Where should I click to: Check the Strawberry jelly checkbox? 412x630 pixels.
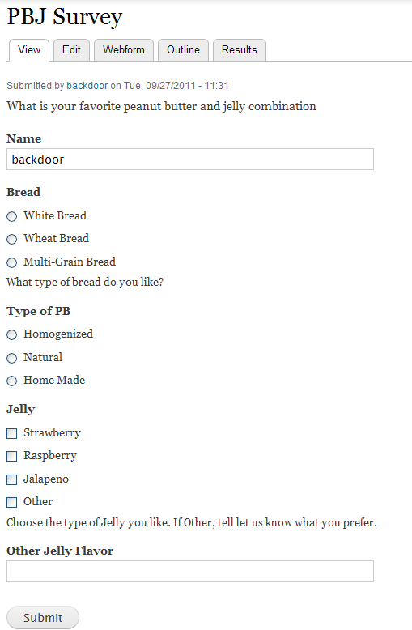11,433
